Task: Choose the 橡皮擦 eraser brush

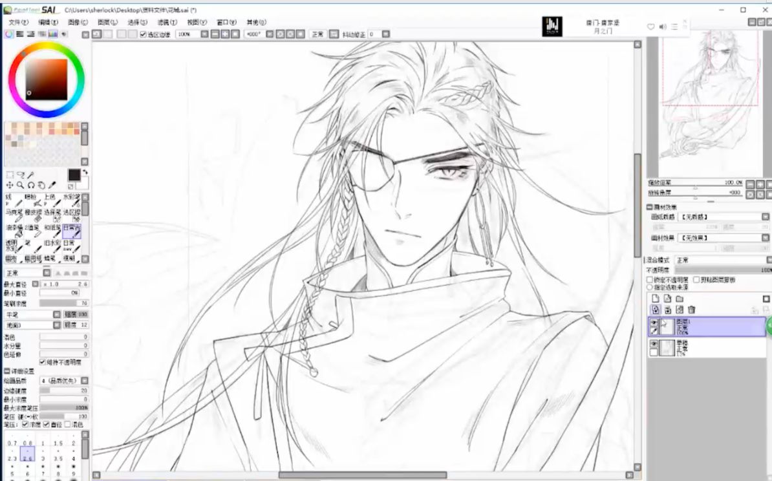Action: (33, 215)
